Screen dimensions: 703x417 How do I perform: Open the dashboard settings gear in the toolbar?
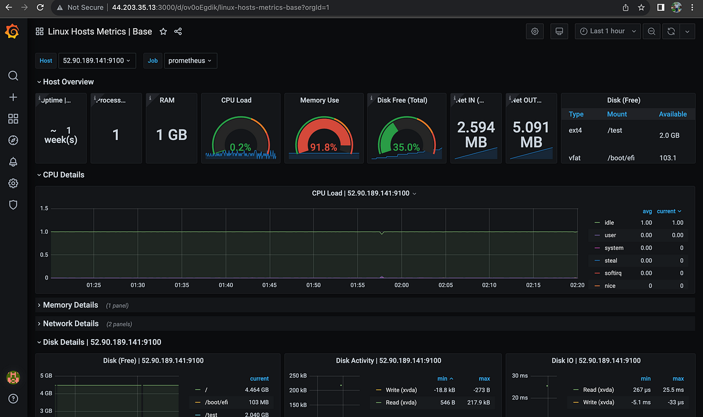click(x=534, y=31)
